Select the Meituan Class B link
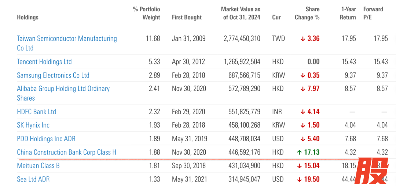Image resolution: width=396 pixels, height=191 pixels. click(x=38, y=166)
